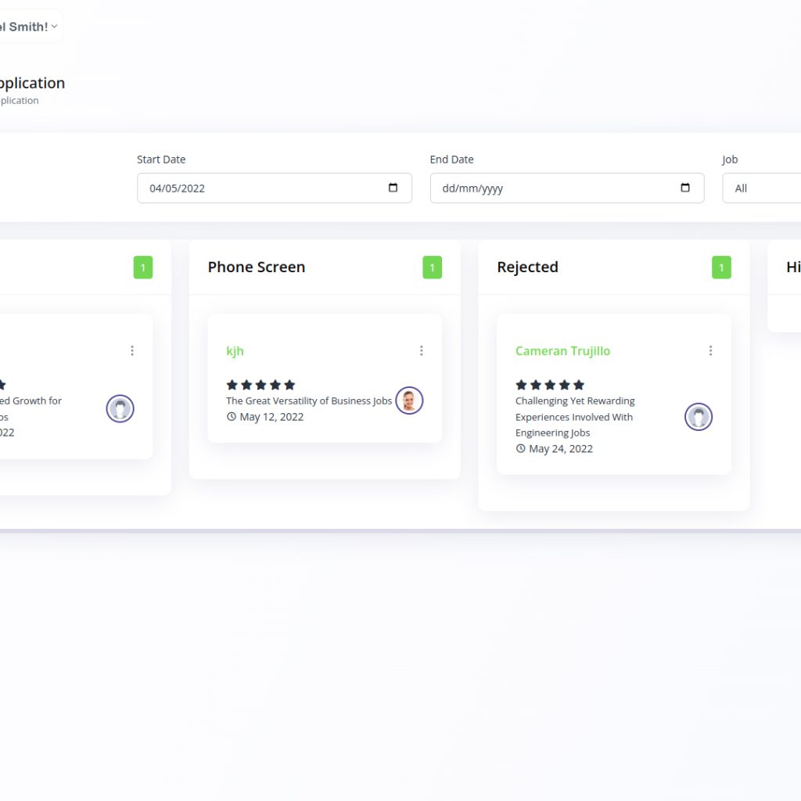
Task: Open the Start Date calendar picker icon
Action: (393, 188)
